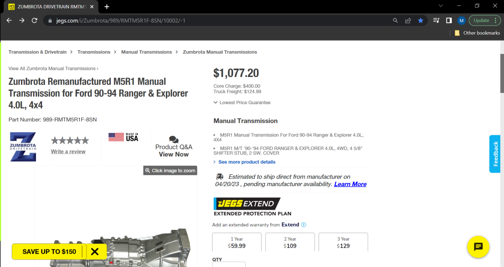The width and height of the screenshot is (504, 267).
Task: Open the tab search dropdown arrow
Action: pyautogui.click(x=441, y=6)
